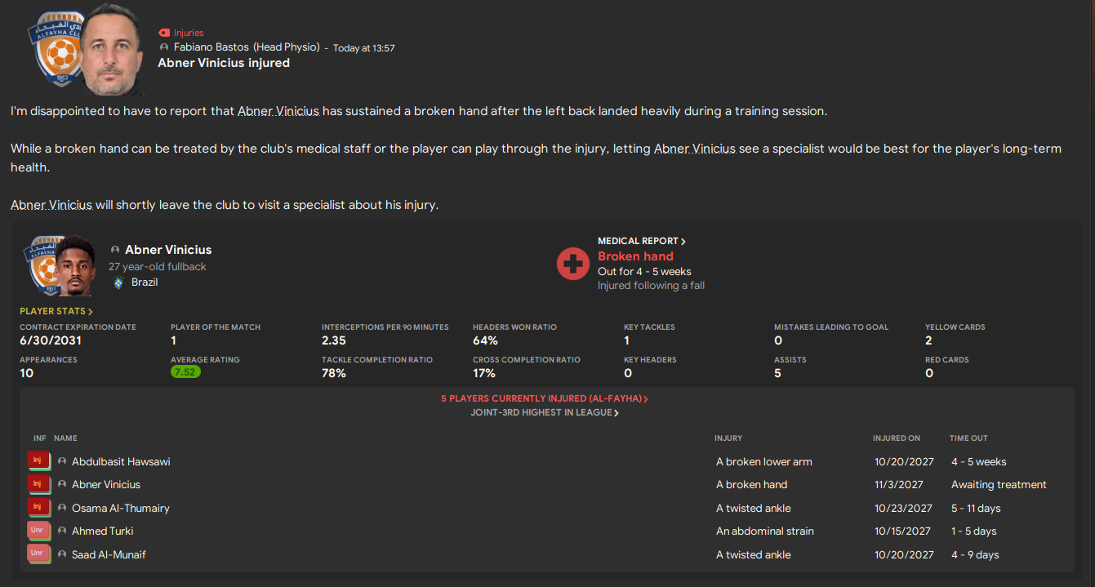The image size is (1095, 587).
Task: Open Abner Vinicius link in first paragraph
Action: tap(278, 111)
